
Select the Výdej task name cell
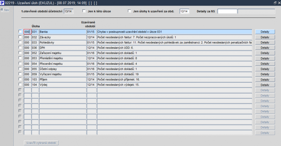click(63, 85)
